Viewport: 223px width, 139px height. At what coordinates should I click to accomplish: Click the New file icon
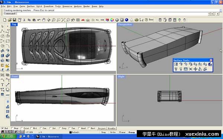[5, 20]
